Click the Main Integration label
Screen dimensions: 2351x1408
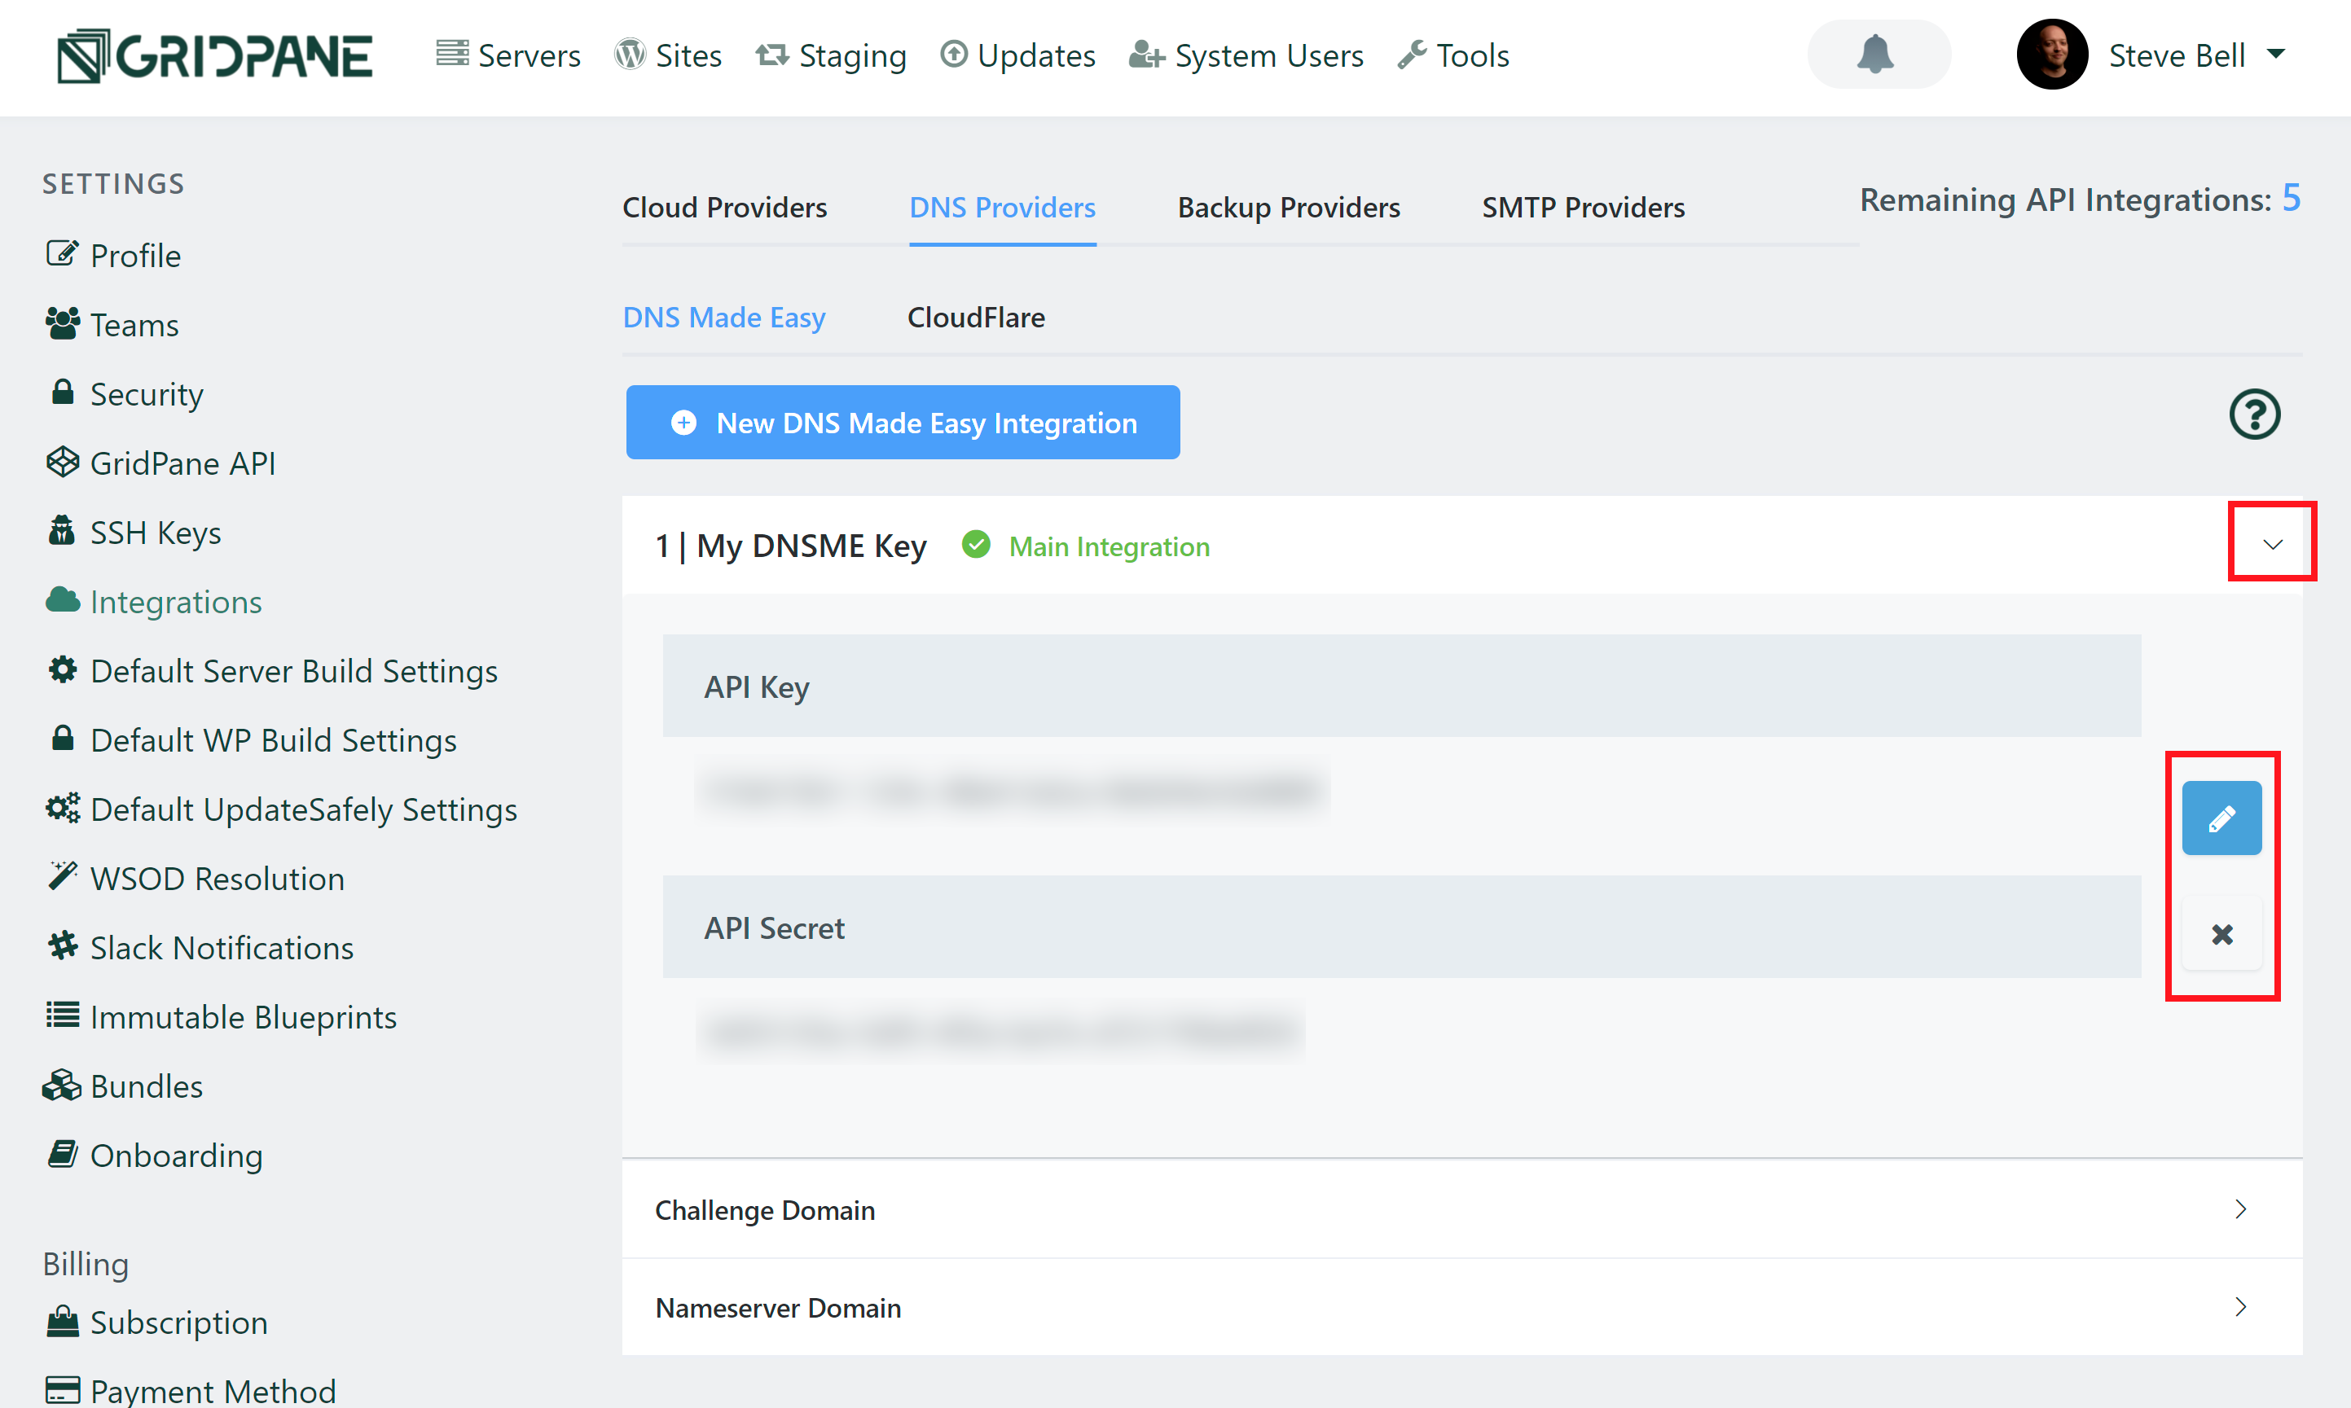(1109, 546)
